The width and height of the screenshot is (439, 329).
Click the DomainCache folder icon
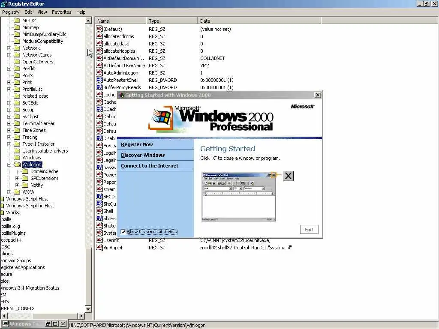click(25, 171)
